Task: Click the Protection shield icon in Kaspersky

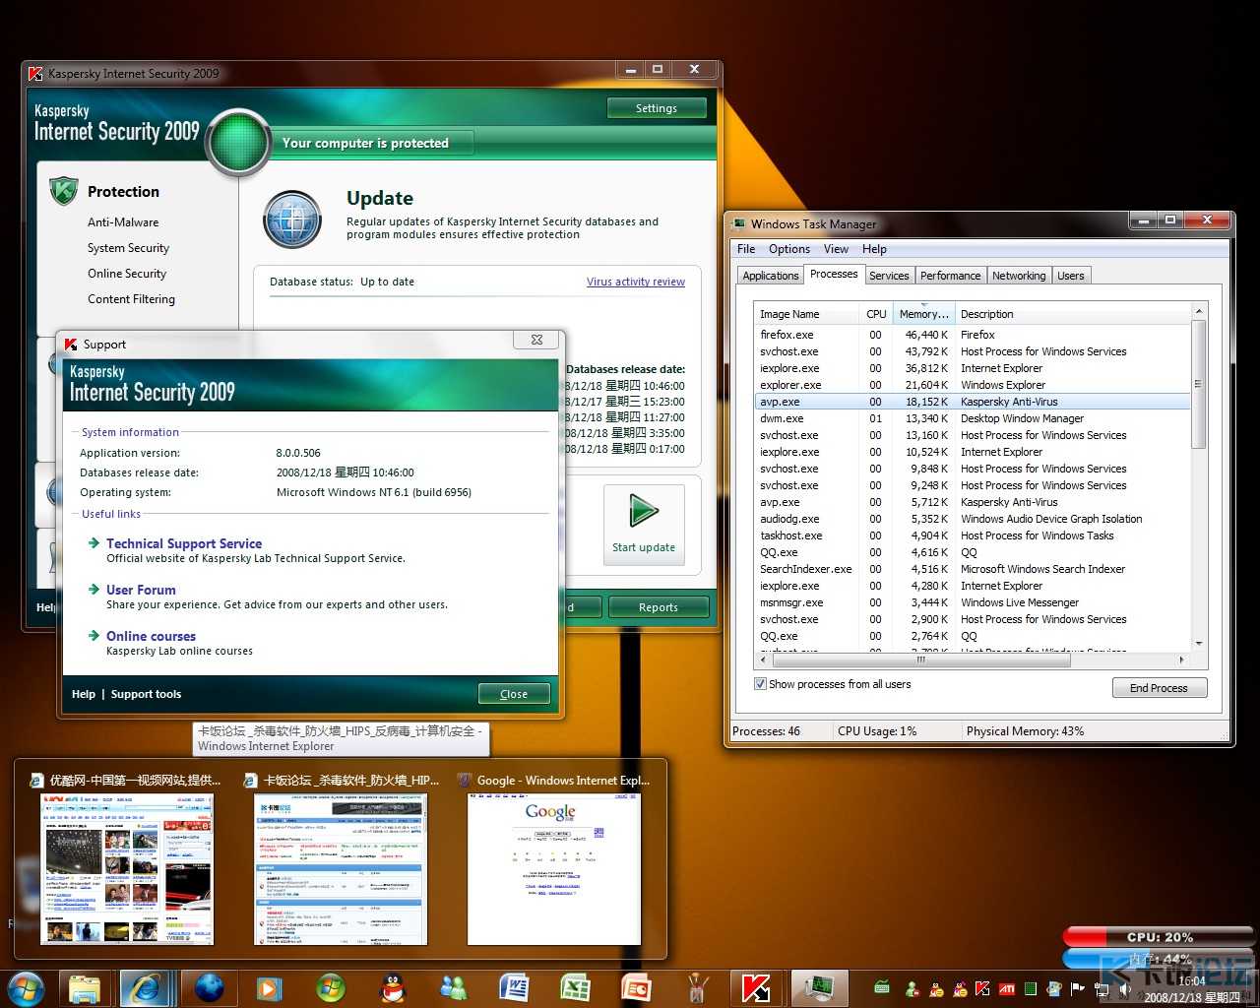Action: click(x=64, y=191)
